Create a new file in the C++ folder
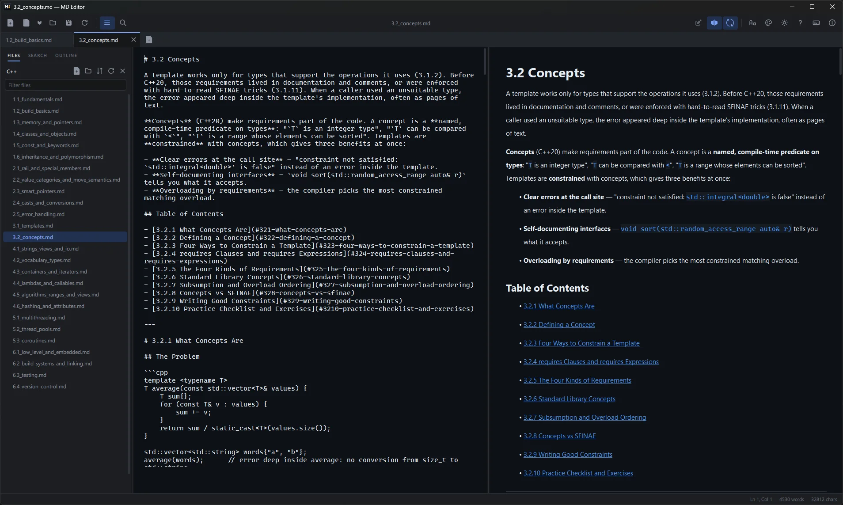843x505 pixels. pyautogui.click(x=76, y=71)
